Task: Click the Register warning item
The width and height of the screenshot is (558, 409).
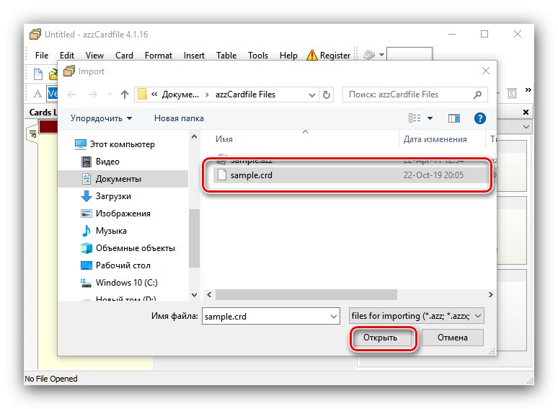Action: (329, 55)
